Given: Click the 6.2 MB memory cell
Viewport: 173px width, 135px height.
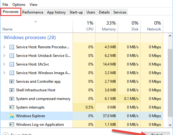Looking at the screenshot, I should (x=107, y=56).
